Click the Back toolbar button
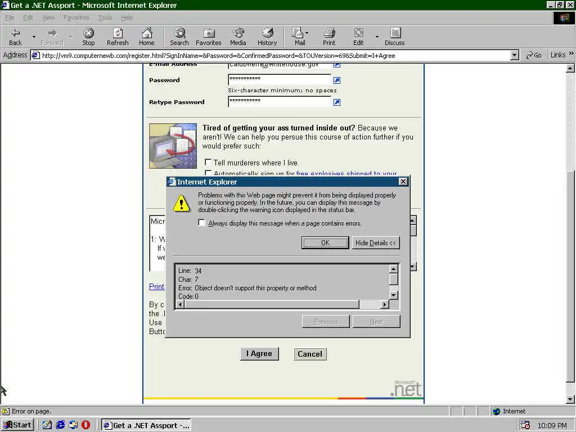Screen dimensions: 576x432 coord(15,37)
